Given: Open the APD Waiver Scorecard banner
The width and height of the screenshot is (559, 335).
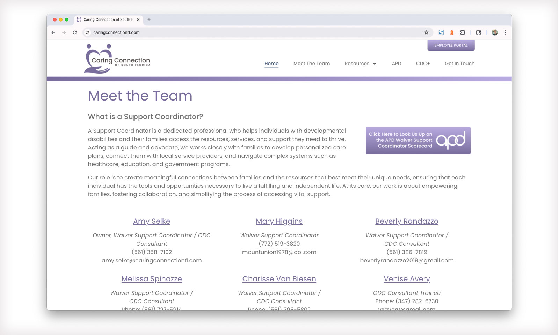Looking at the screenshot, I should [x=418, y=140].
